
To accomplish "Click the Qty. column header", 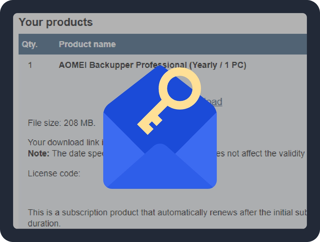I will tap(30, 44).
